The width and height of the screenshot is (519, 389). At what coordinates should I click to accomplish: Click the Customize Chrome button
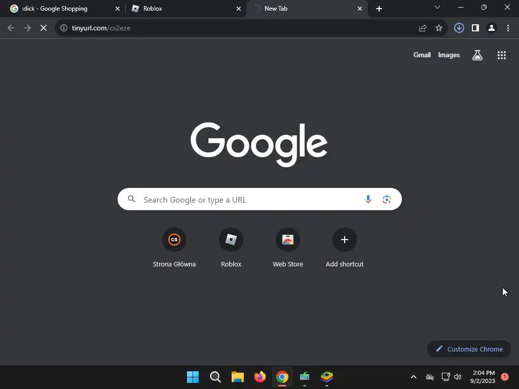point(469,349)
